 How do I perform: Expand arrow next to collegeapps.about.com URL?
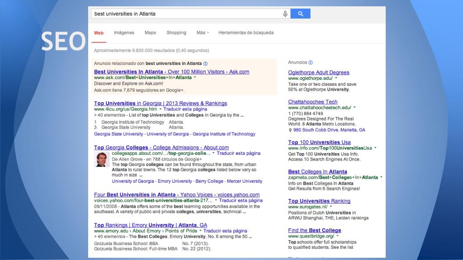(x=213, y=153)
